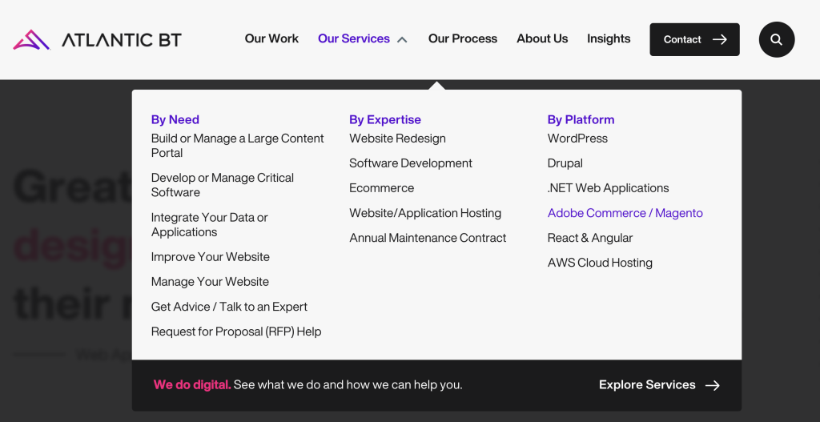820x422 pixels.
Task: Open the About Us menu item
Action: [542, 38]
